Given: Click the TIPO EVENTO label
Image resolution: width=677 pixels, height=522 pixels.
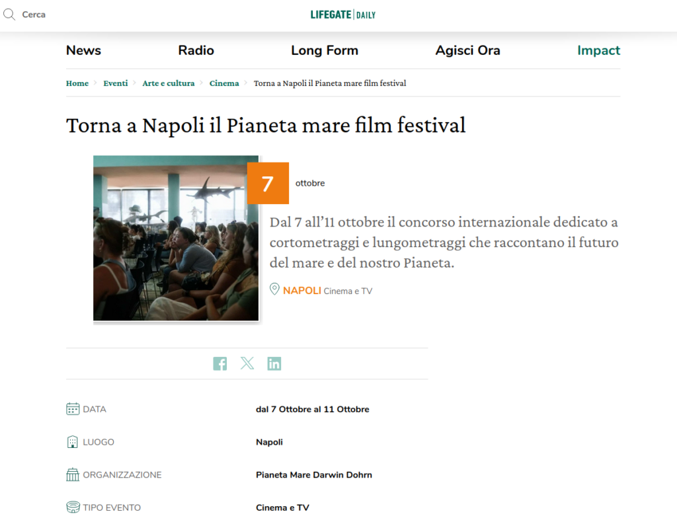Looking at the screenshot, I should pyautogui.click(x=112, y=507).
